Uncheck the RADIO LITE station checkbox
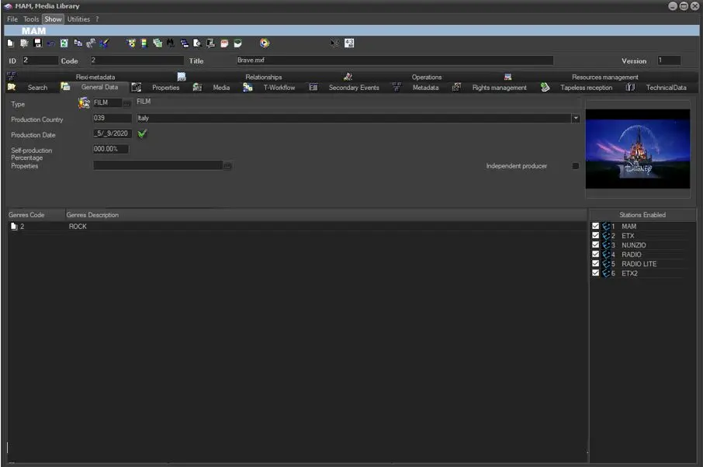 595,264
